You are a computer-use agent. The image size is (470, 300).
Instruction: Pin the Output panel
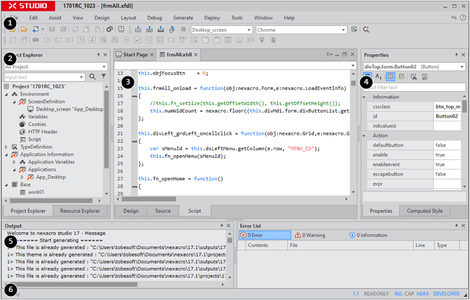pos(221,226)
